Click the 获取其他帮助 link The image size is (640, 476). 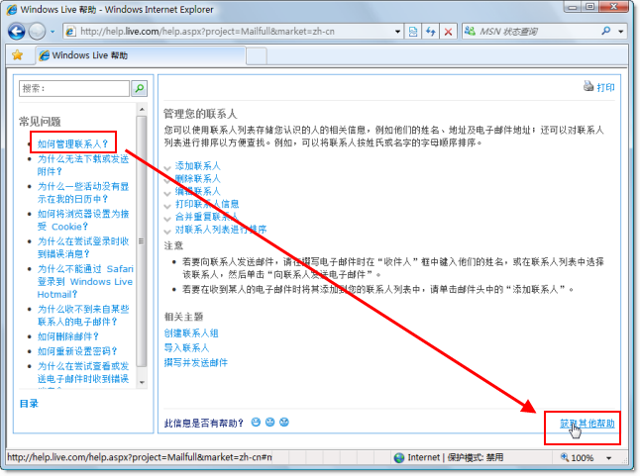click(587, 424)
